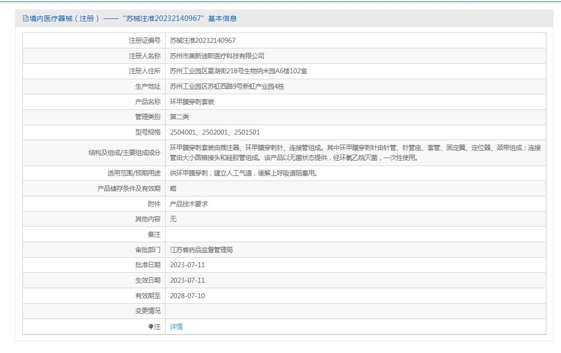This screenshot has width=561, height=353.
Task: Select registration number 苏械注准20232140967 in the table
Action: pyautogui.click(x=202, y=40)
